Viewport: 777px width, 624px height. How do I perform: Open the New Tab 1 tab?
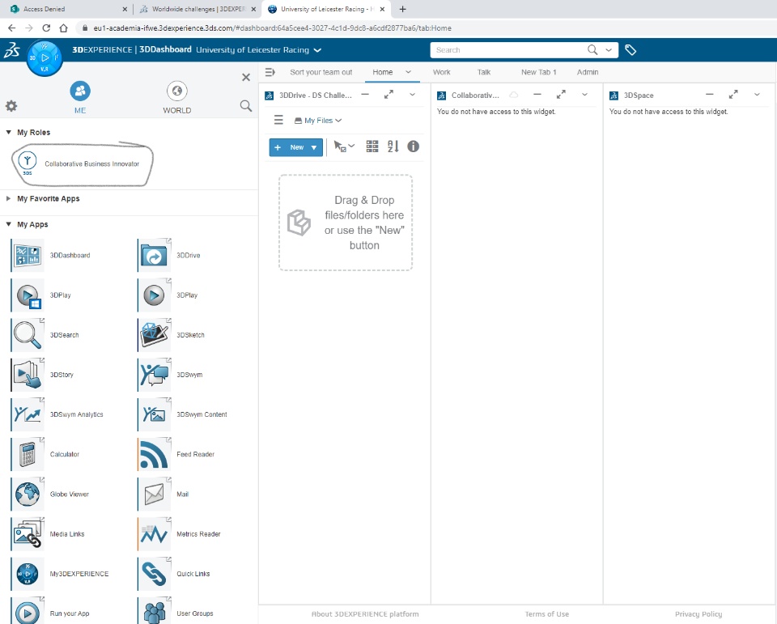click(539, 72)
